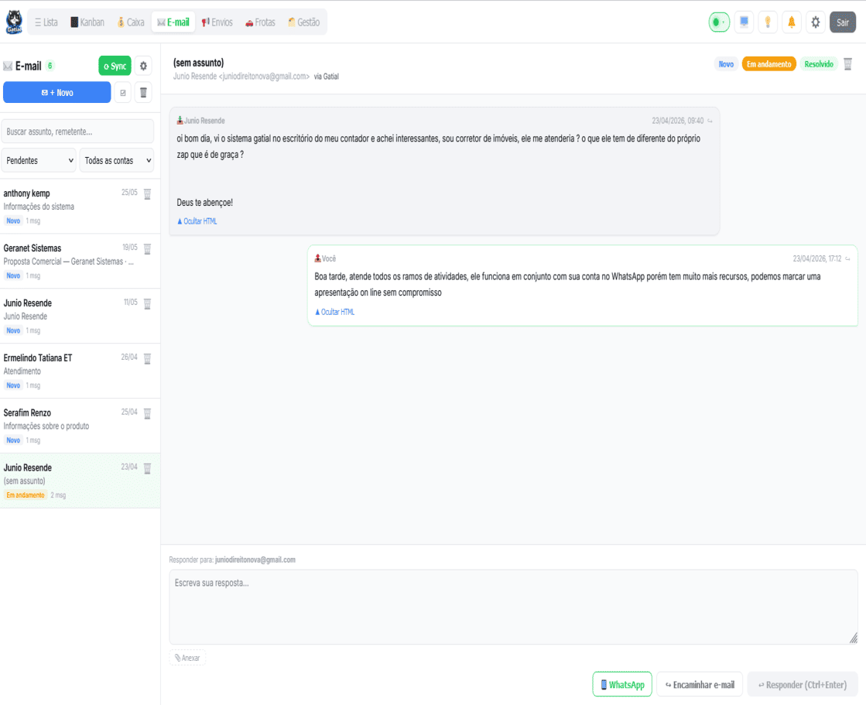The image size is (866, 705).
Task: Click the unread count badge 6
Action: pos(50,66)
